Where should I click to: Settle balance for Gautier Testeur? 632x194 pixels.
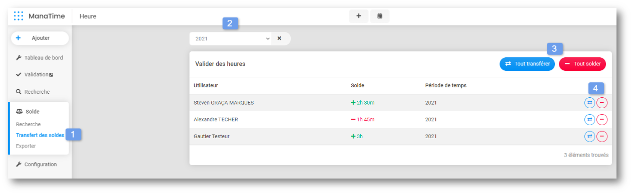pos(602,137)
